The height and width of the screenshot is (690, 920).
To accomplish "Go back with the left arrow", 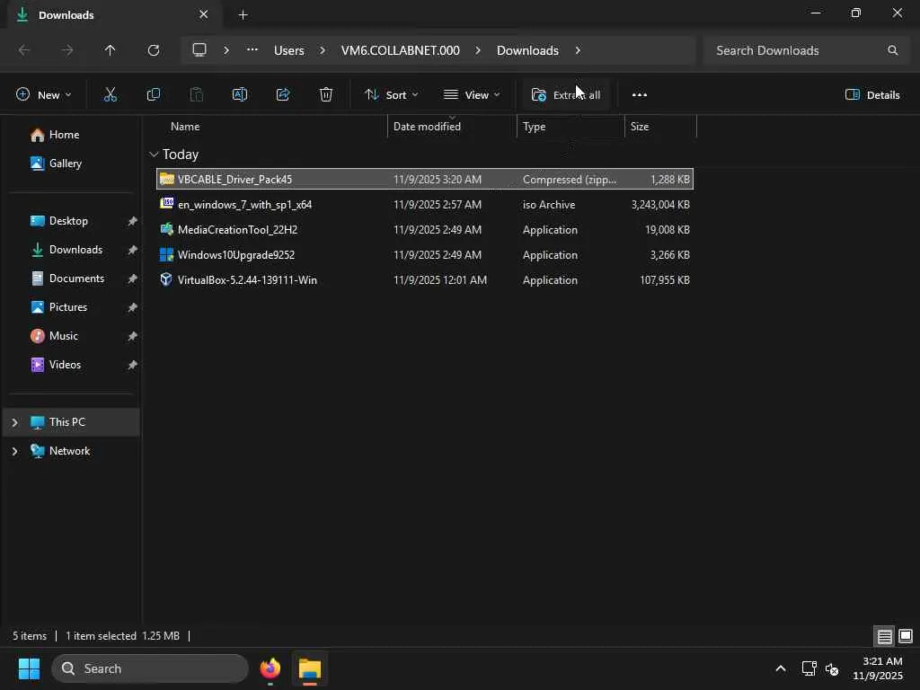I will [x=24, y=50].
